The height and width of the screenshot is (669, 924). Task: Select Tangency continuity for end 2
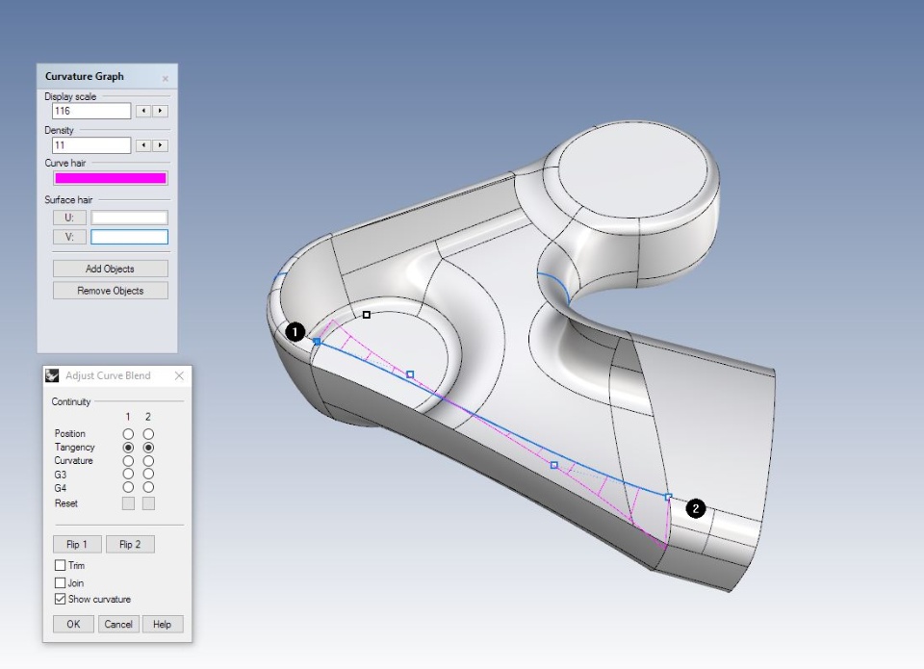tap(148, 448)
